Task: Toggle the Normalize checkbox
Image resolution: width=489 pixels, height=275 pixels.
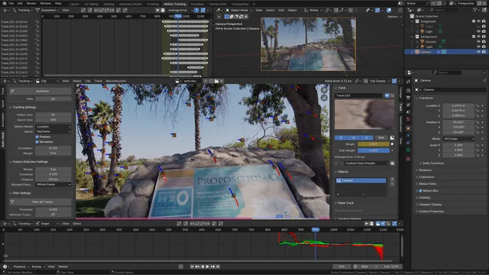Action: coord(37,141)
